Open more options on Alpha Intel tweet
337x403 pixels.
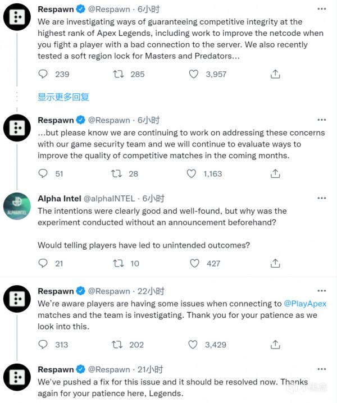321,198
